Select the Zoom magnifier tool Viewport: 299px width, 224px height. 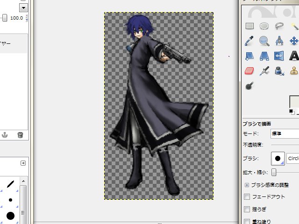[x=264, y=41]
